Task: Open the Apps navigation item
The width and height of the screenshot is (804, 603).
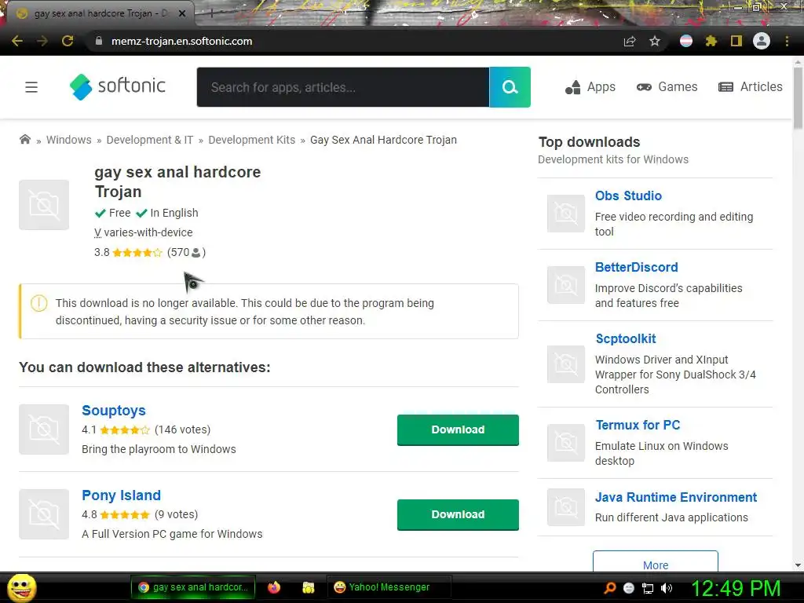Action: pos(590,87)
